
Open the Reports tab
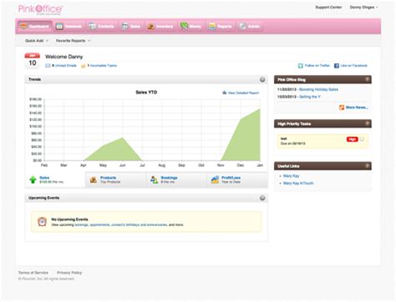(220, 27)
